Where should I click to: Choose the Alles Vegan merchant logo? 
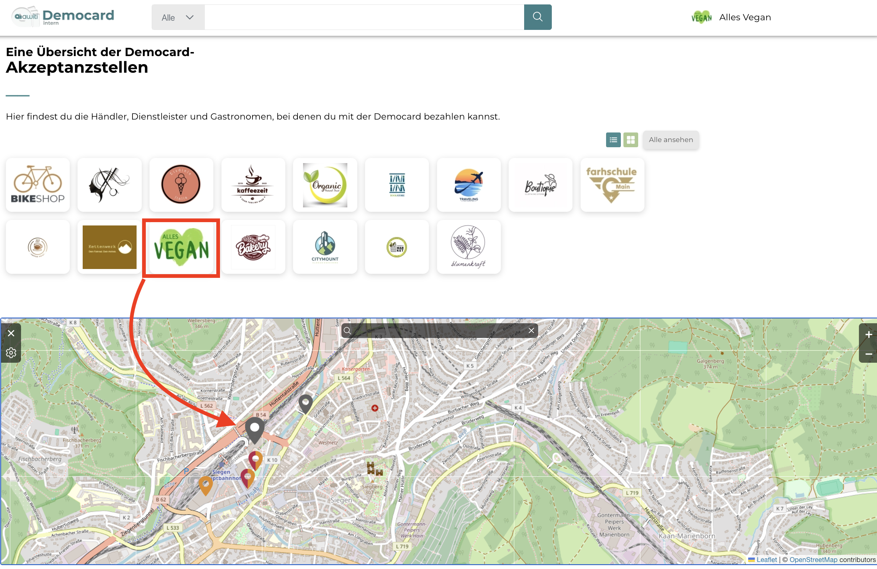[181, 247]
